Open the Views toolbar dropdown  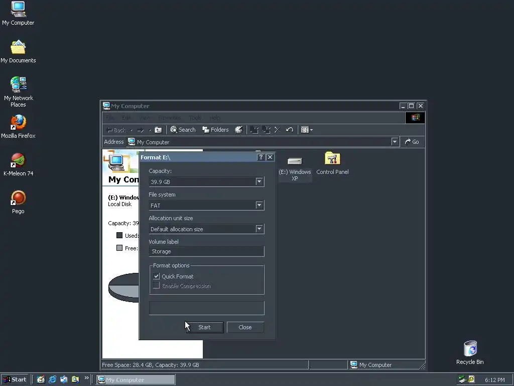(x=307, y=130)
